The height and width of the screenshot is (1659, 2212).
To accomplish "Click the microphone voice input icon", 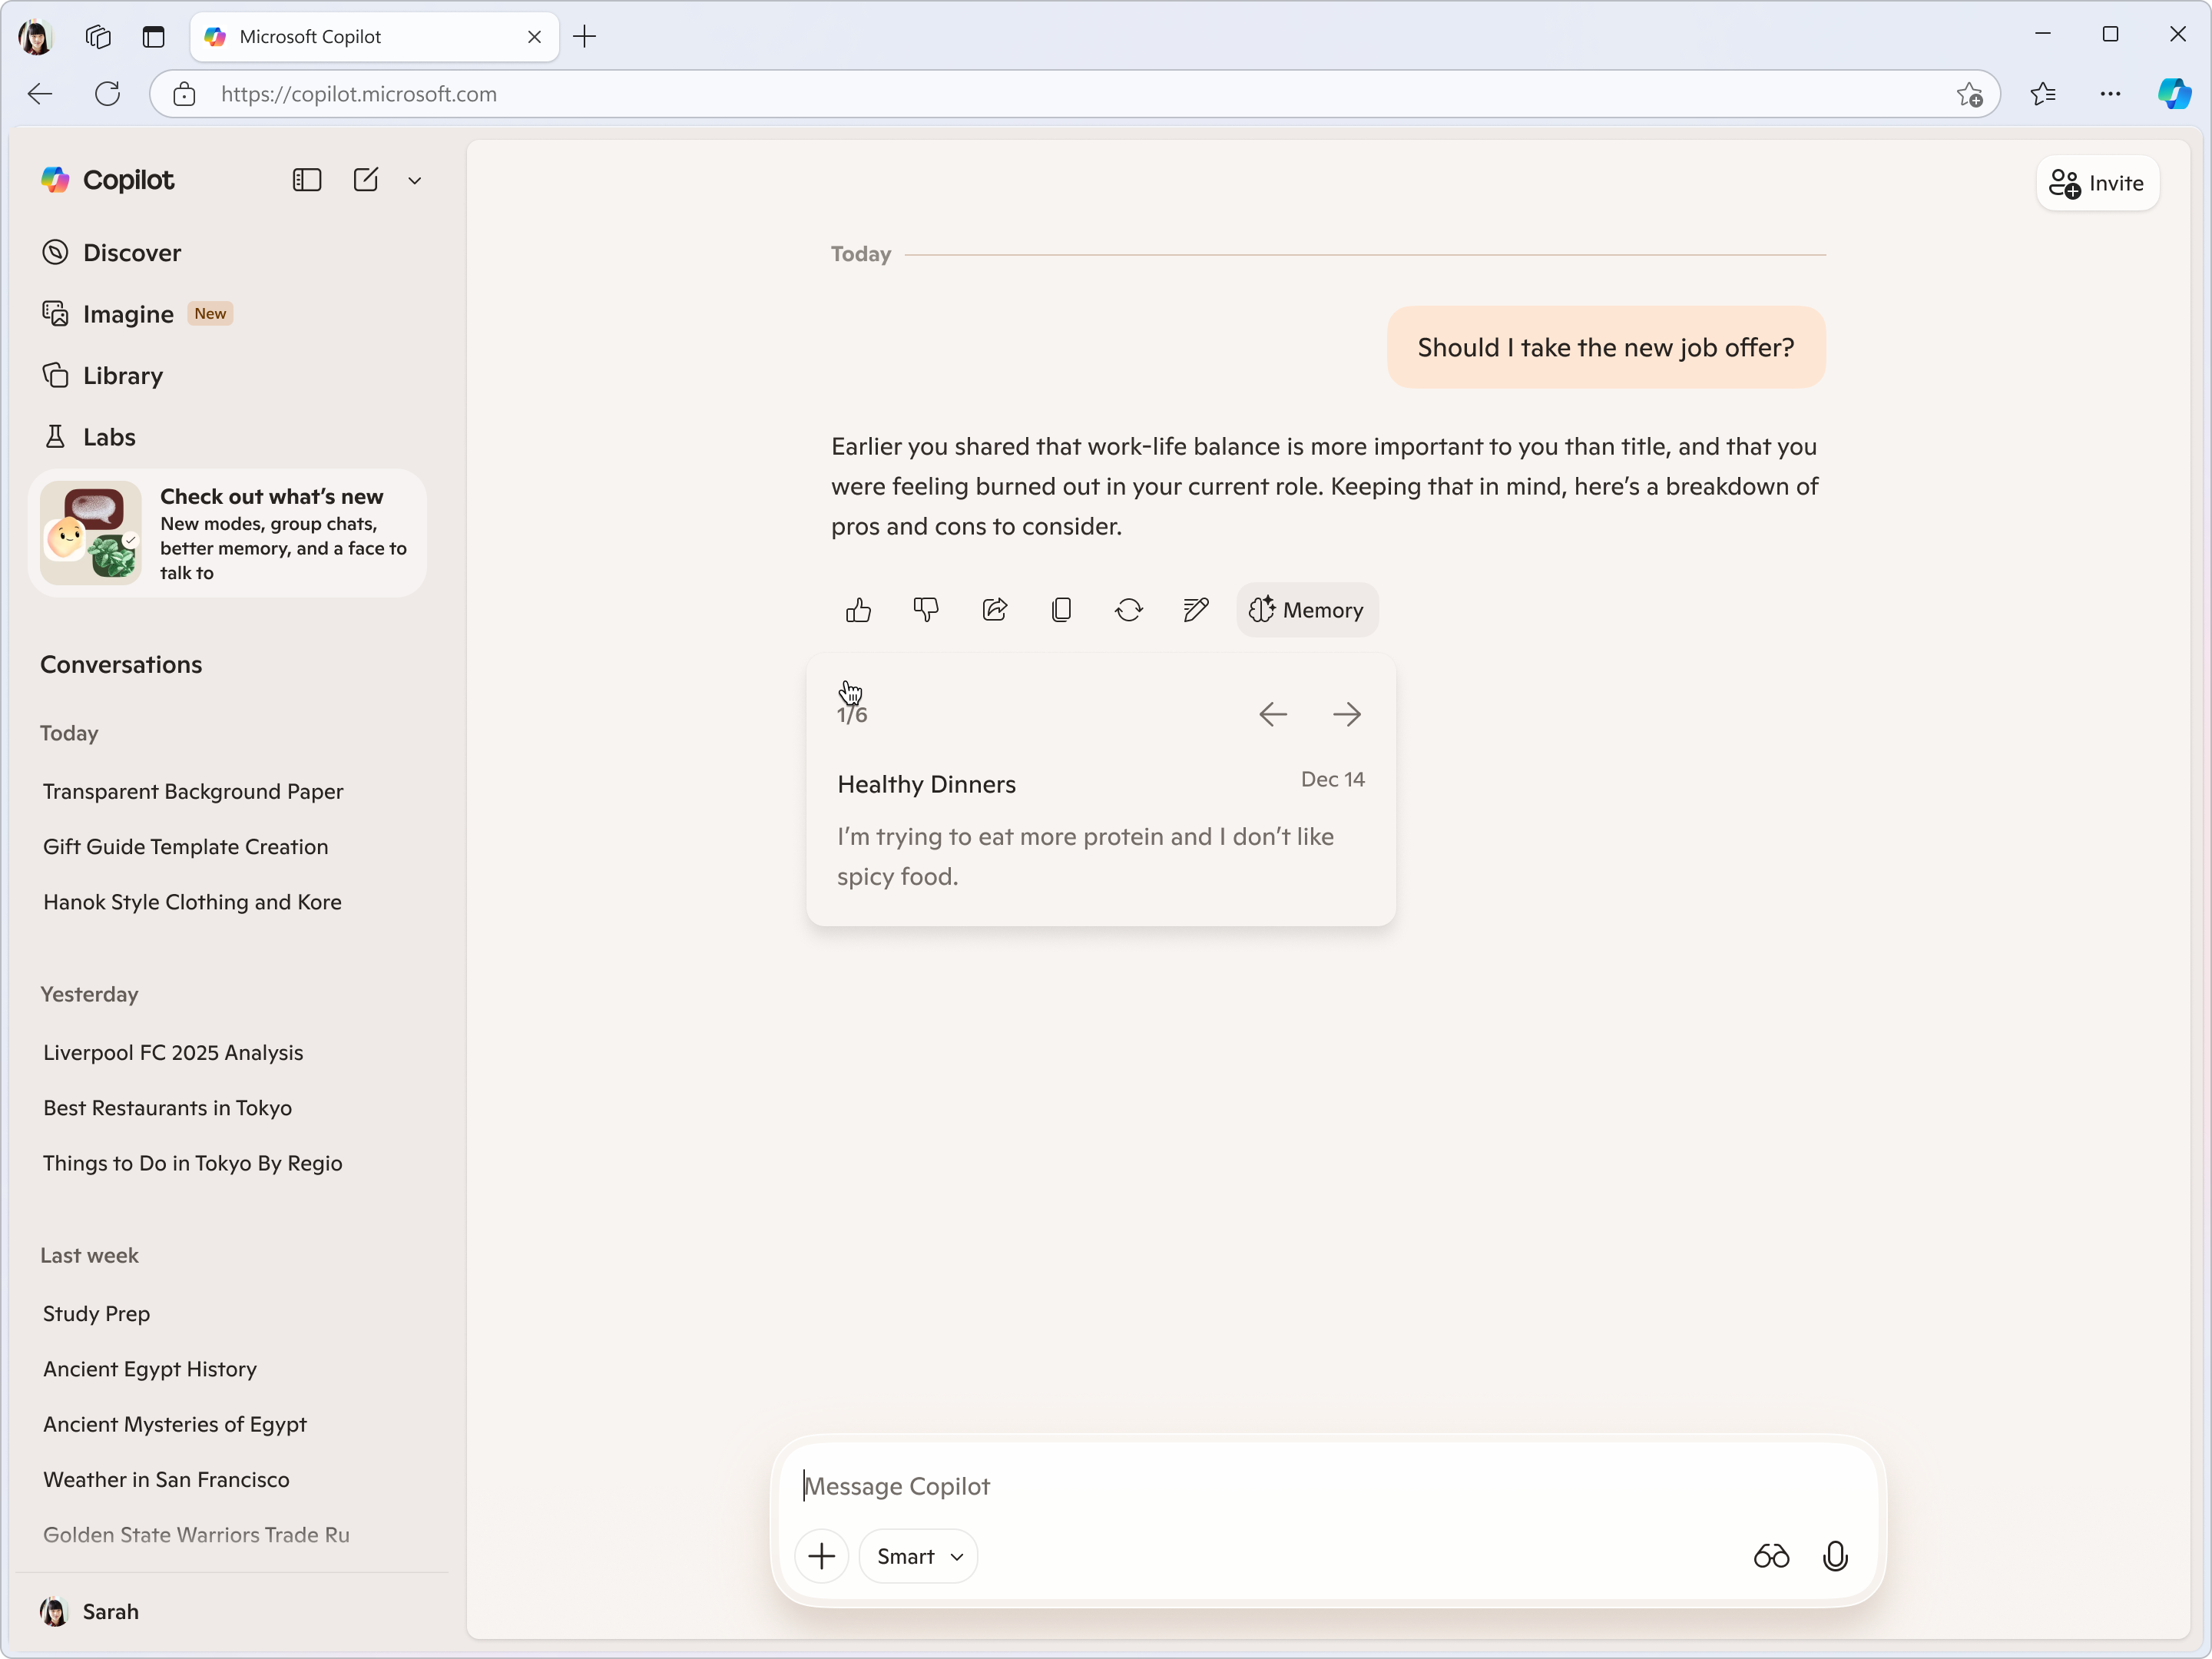I will click(1835, 1556).
